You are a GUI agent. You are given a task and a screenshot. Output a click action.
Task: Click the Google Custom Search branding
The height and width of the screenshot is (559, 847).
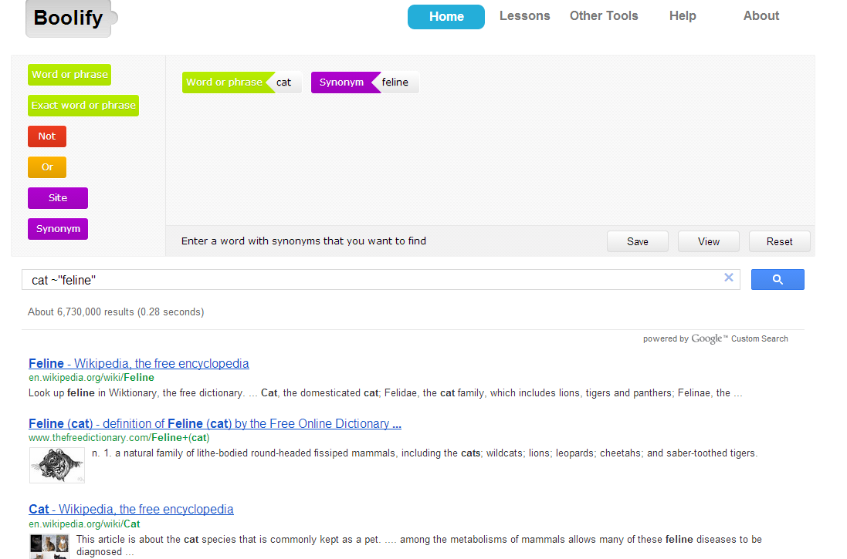point(715,338)
